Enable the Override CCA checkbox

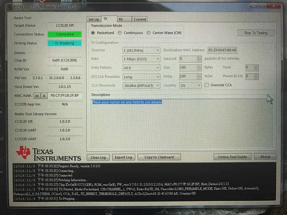pyautogui.click(x=207, y=85)
